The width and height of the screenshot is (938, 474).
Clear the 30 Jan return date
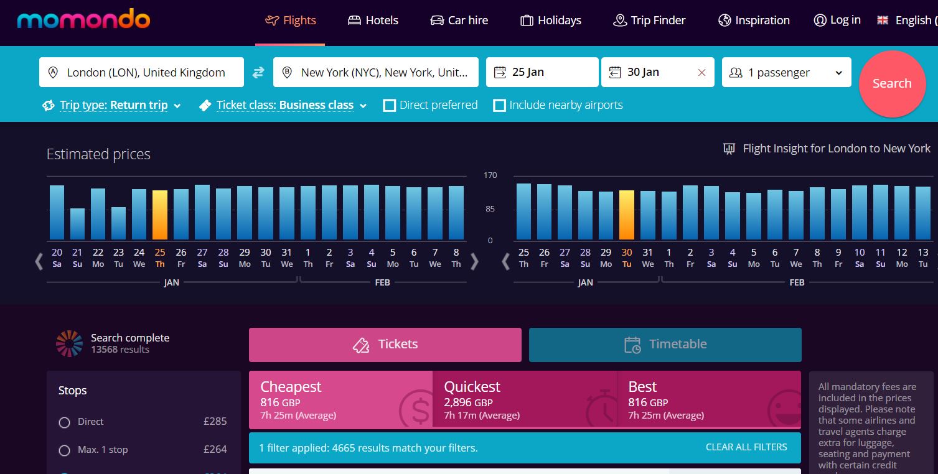click(x=701, y=73)
